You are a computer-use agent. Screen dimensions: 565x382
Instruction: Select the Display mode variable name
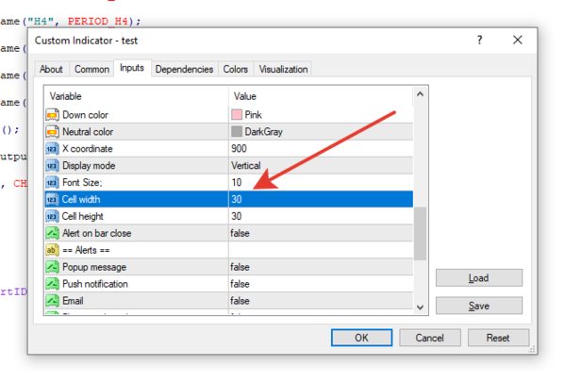(89, 165)
